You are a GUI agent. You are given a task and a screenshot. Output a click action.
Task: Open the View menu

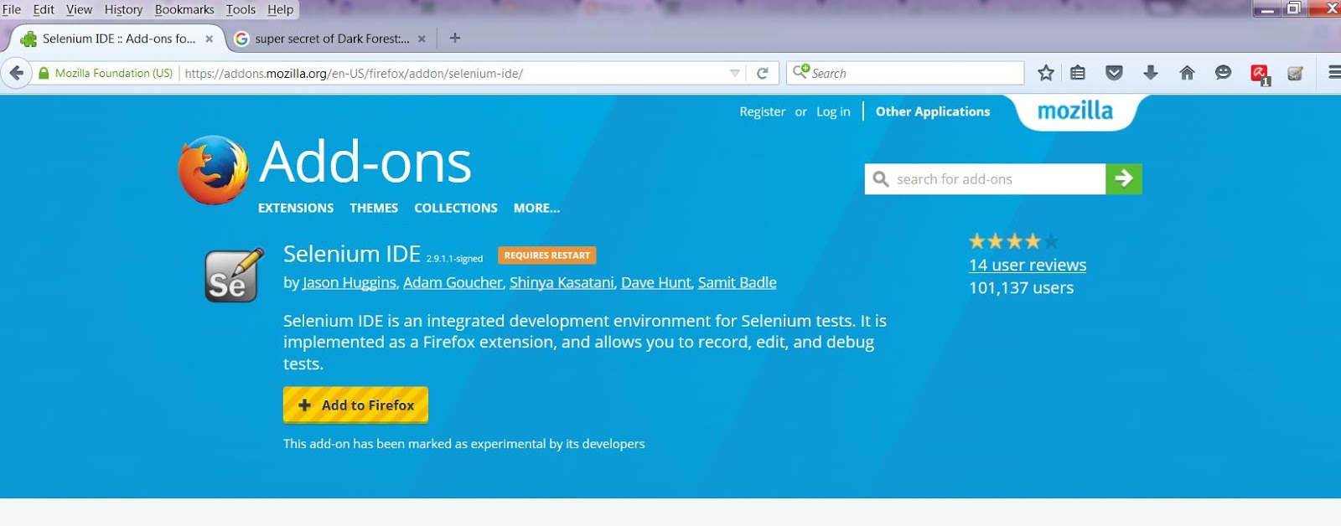(x=80, y=9)
